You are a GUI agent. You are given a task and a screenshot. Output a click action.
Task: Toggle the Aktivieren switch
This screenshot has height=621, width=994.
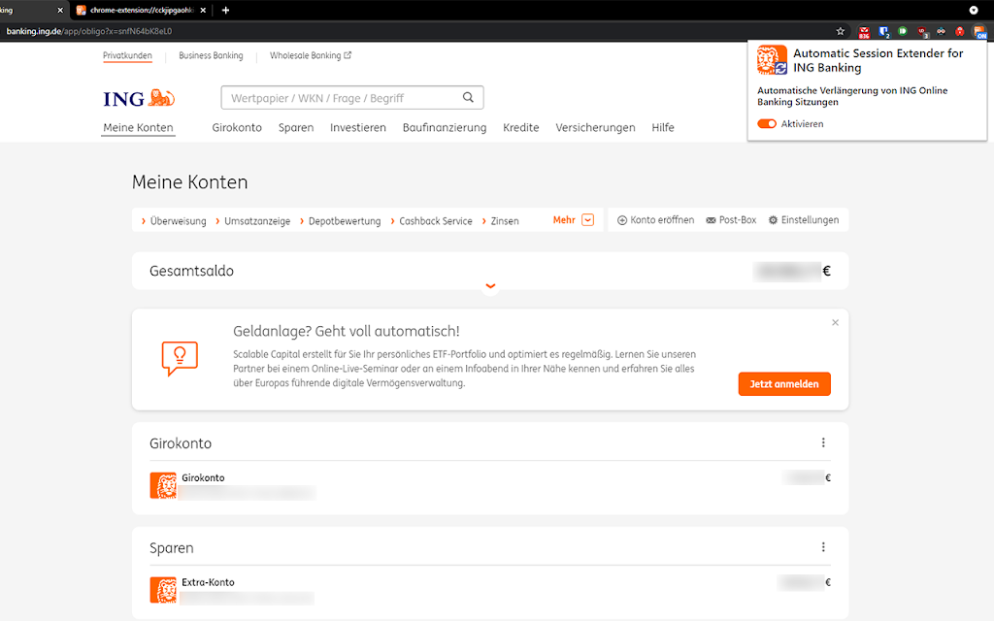coord(767,123)
